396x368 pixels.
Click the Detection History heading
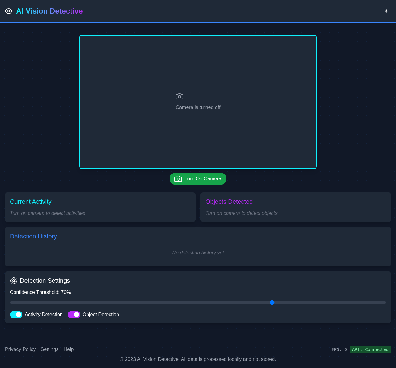click(x=33, y=236)
